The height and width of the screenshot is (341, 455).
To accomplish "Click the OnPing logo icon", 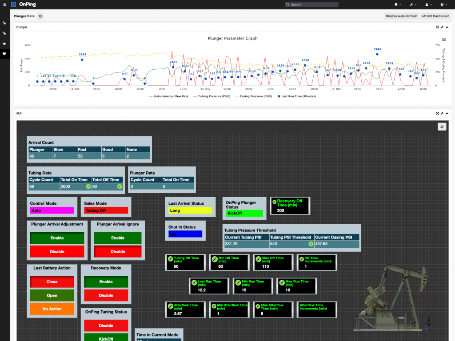I will 13,4.
